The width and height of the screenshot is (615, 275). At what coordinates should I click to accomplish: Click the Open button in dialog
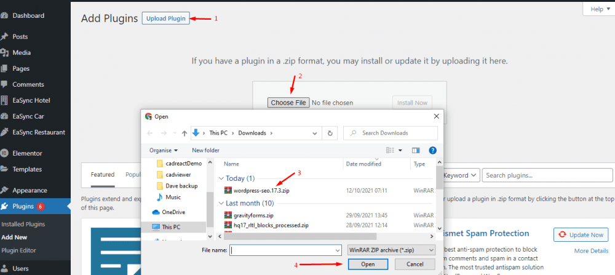tap(368, 265)
